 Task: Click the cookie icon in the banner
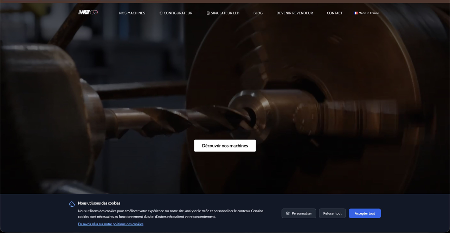(x=72, y=204)
